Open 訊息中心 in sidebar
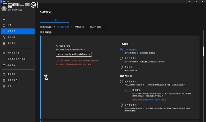This screenshot has width=206, height=122. [18, 65]
